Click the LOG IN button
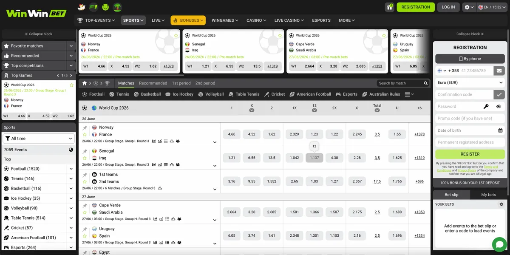510x255 pixels. 448,7
